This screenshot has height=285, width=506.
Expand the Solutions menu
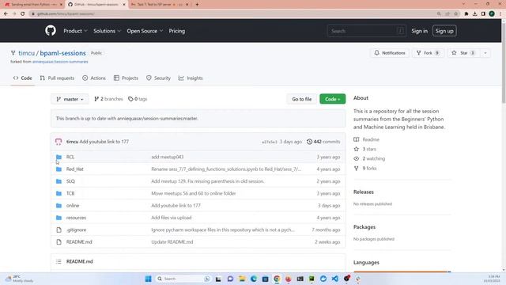tap(107, 31)
